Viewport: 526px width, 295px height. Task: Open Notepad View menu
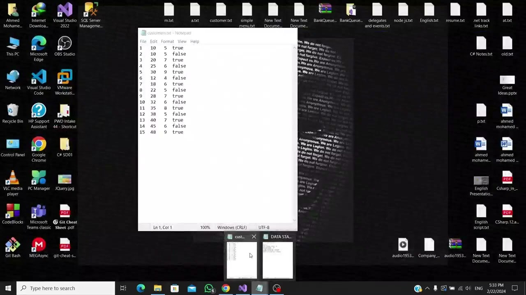[182, 41]
